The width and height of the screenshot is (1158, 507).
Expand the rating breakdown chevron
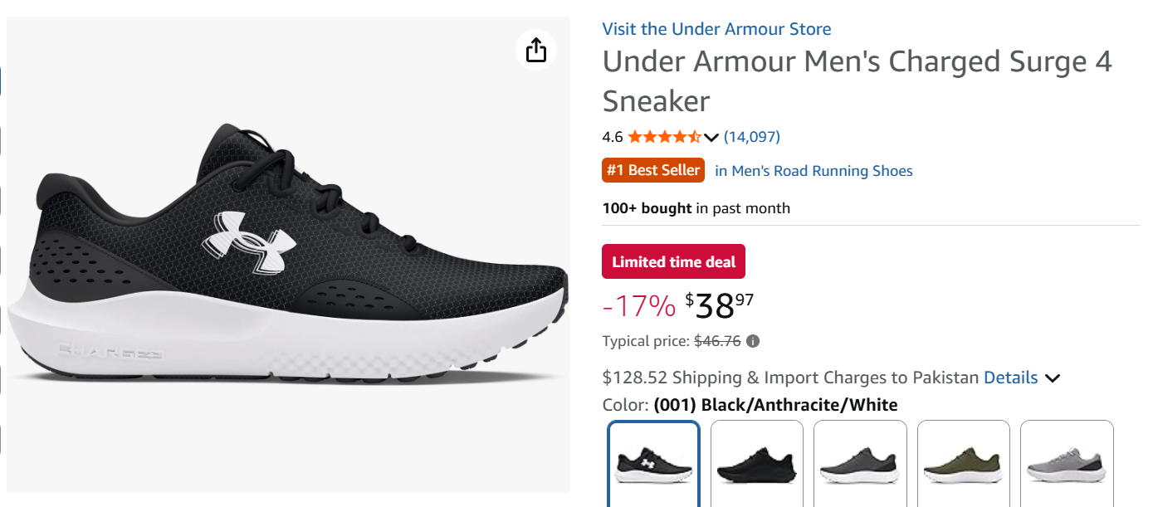[x=711, y=137]
